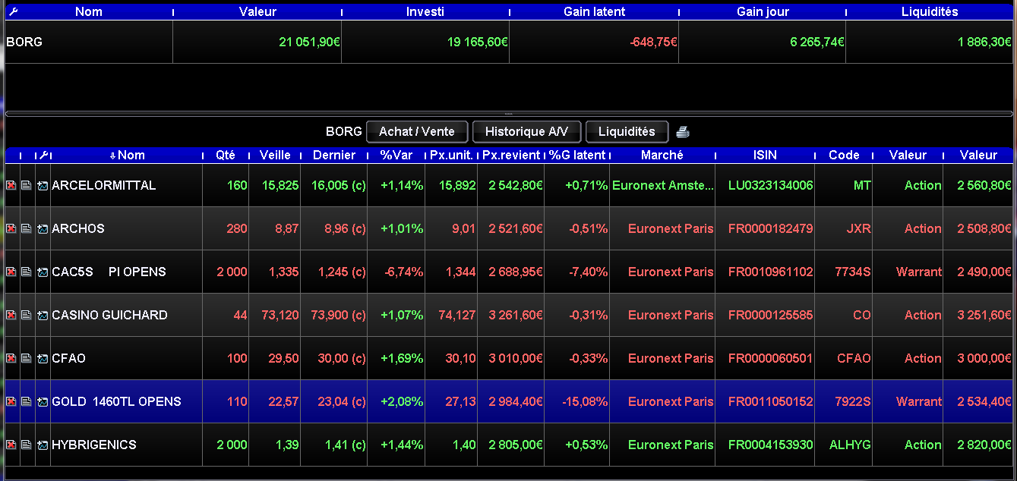Image resolution: width=1017 pixels, height=481 pixels.
Task: Show chart for GOLD 1460TL OPENS
Action: (43, 402)
